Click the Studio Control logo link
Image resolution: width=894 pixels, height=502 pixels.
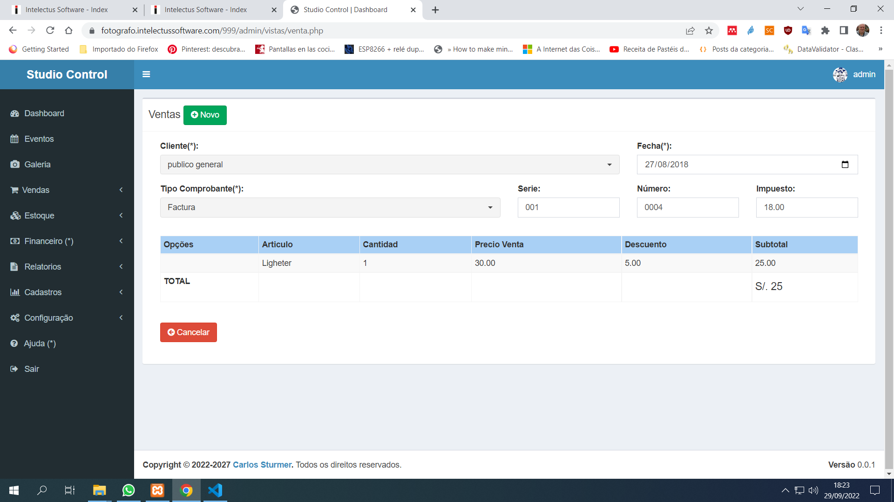[67, 74]
